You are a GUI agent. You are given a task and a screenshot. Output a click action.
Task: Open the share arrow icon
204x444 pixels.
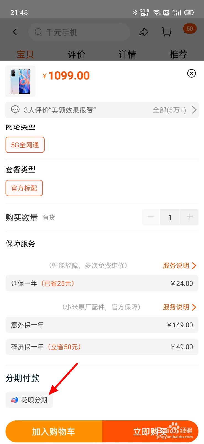144,32
